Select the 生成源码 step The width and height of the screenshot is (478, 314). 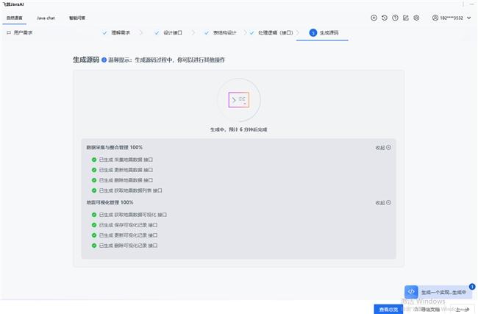[x=324, y=32]
